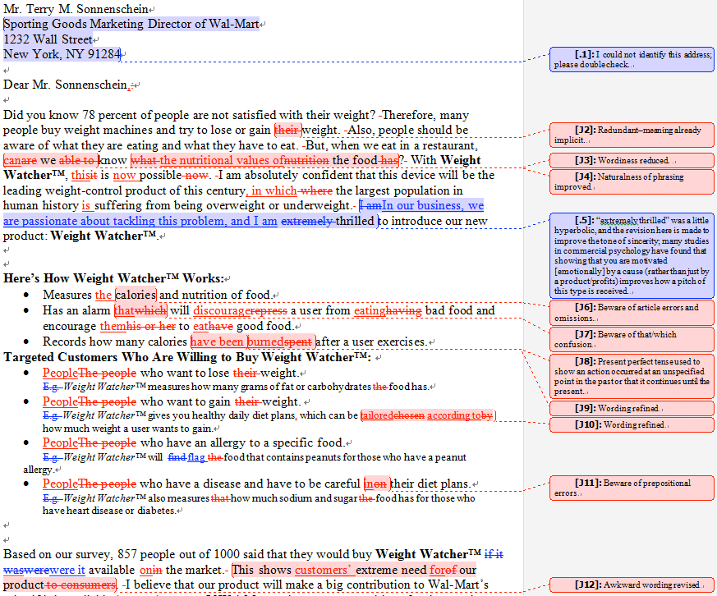Click inserted text 'In our business, we'
The width and height of the screenshot is (717, 596).
click(433, 206)
